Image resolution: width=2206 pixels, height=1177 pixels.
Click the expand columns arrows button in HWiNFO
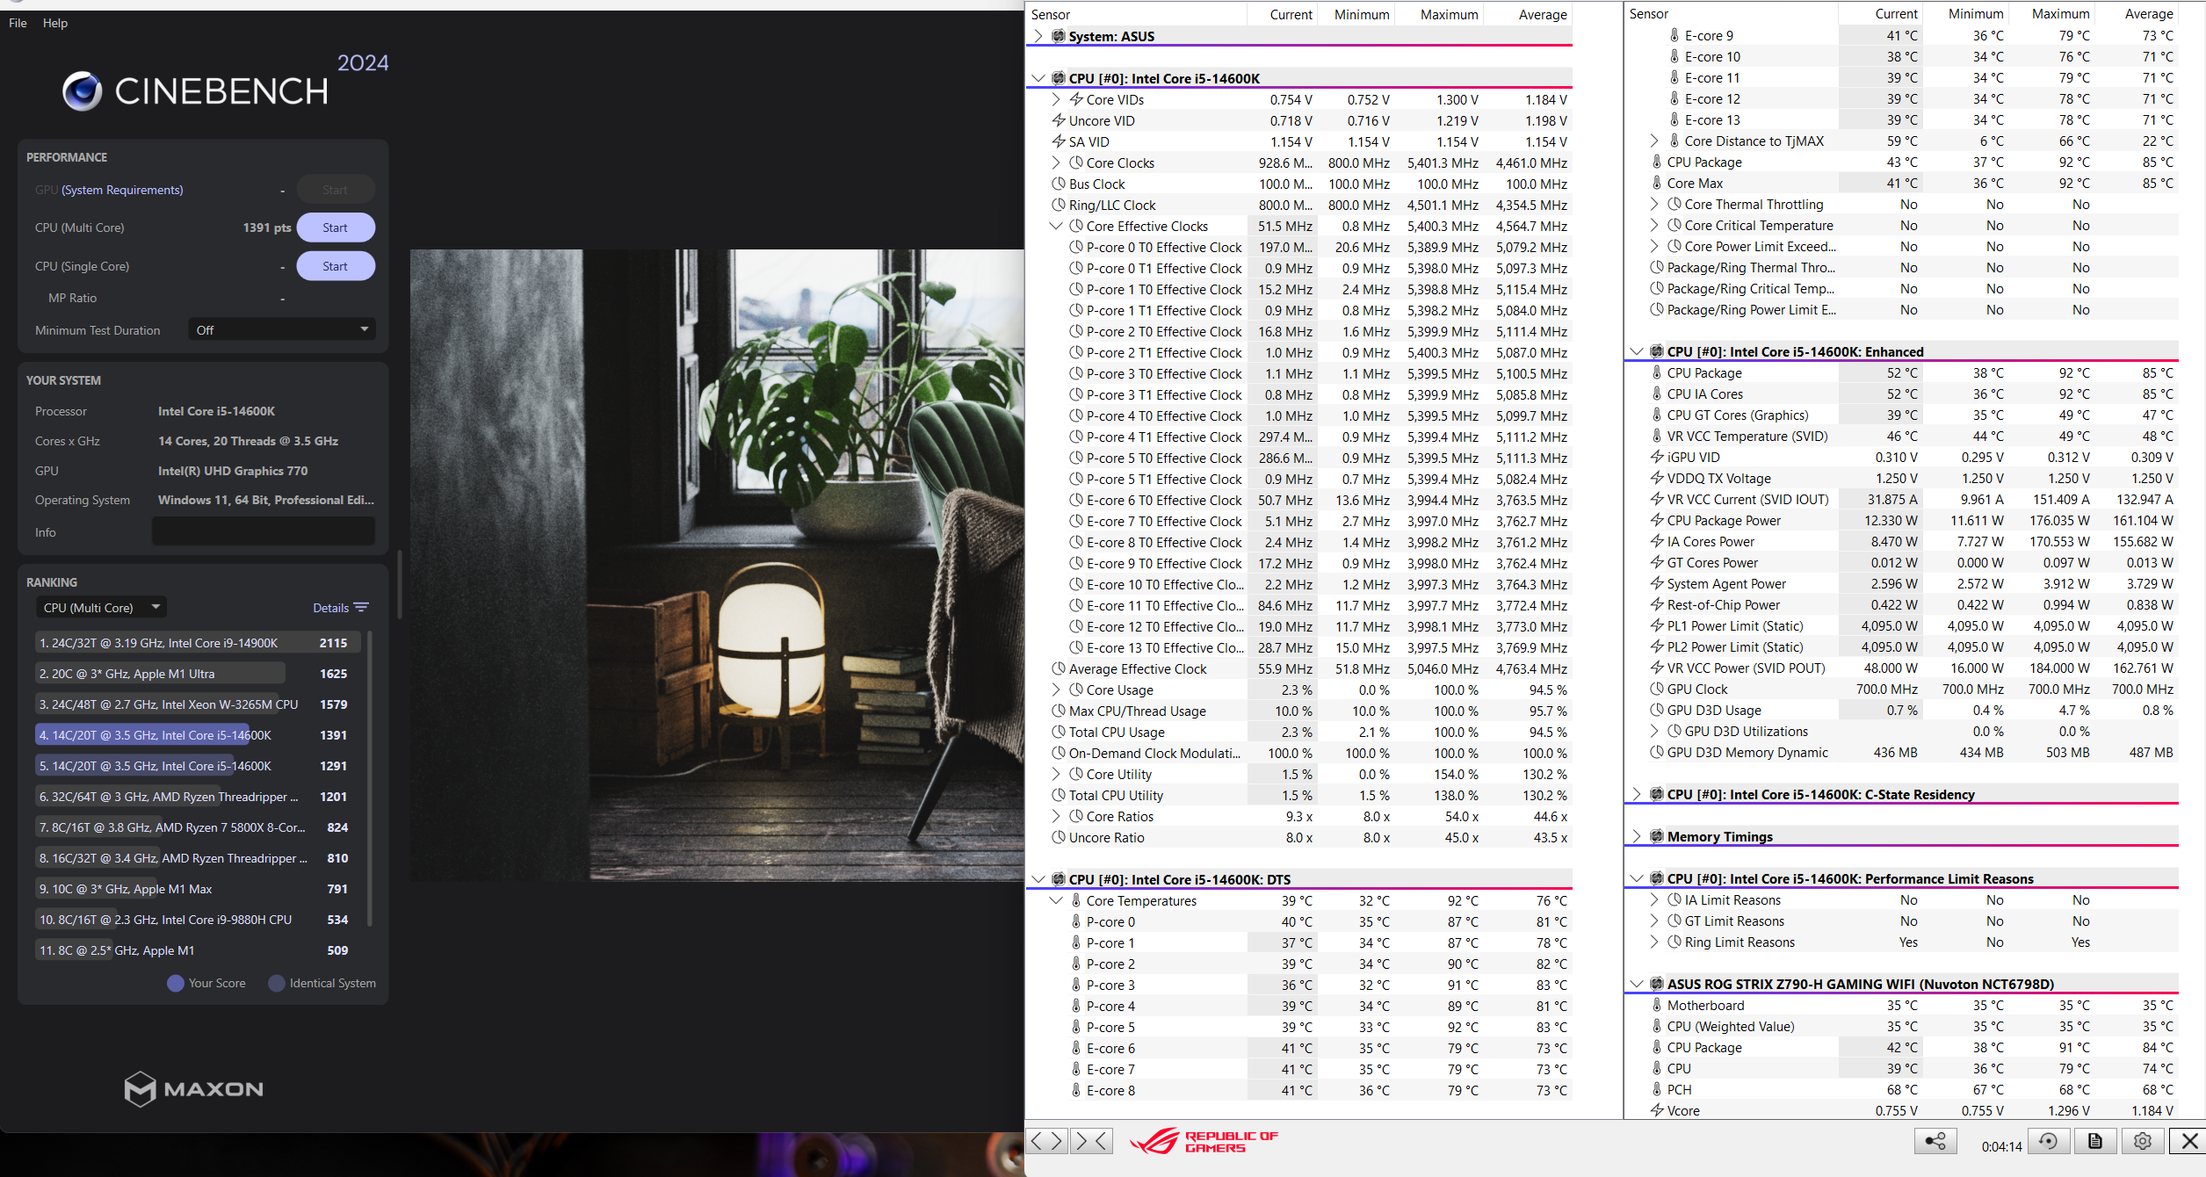click(1047, 1141)
